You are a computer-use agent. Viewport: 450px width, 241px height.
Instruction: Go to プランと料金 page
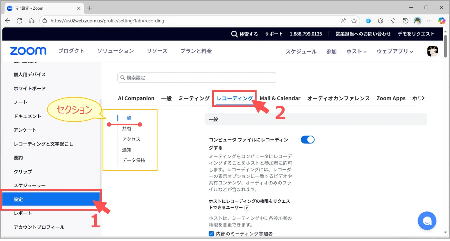(196, 51)
